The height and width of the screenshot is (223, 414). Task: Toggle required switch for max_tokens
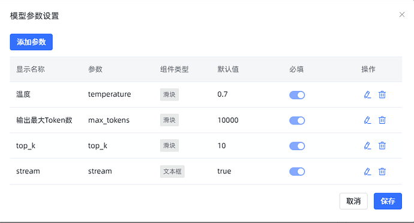(x=297, y=120)
